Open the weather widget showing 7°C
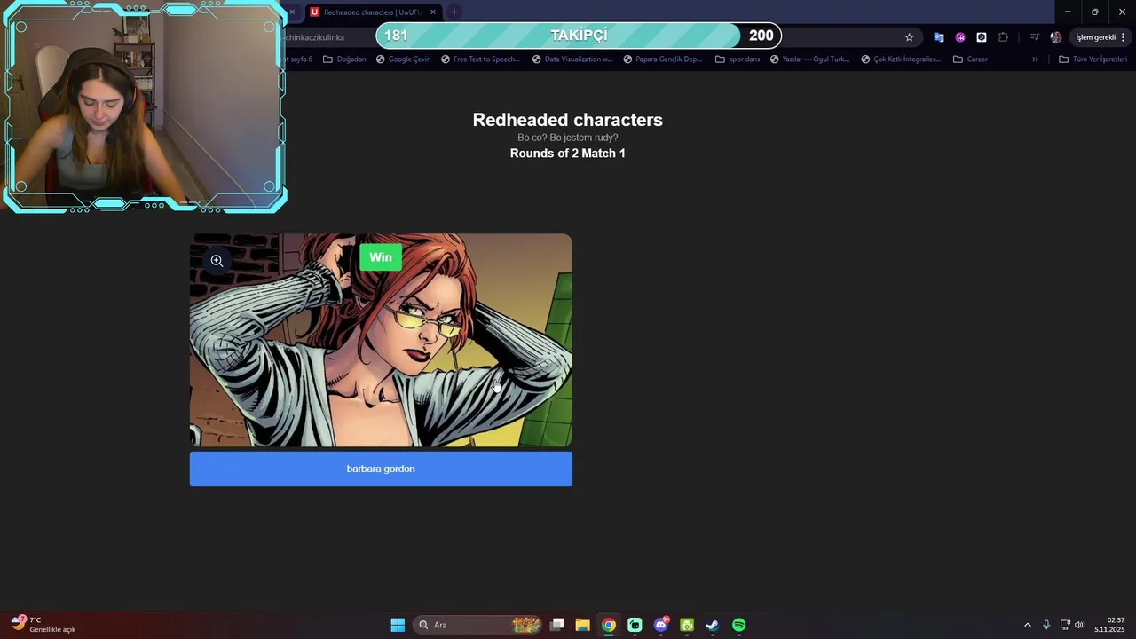Viewport: 1136px width, 639px height. pos(43,625)
